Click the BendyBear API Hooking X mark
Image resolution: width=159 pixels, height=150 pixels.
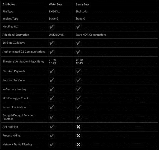point(78,127)
